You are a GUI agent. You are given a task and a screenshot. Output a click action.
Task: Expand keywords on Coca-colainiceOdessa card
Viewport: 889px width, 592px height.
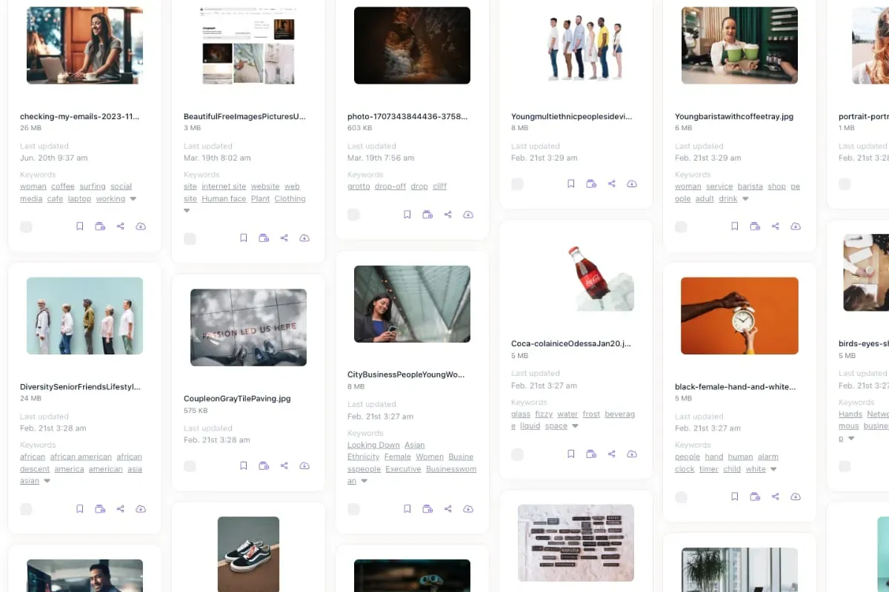point(575,426)
